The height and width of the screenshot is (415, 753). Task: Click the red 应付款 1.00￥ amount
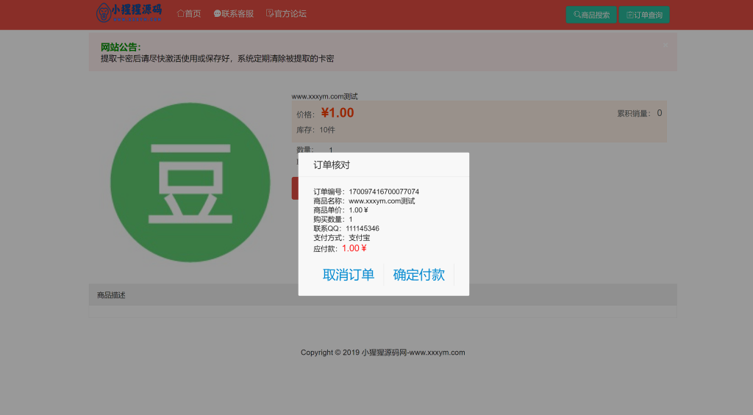(x=354, y=248)
